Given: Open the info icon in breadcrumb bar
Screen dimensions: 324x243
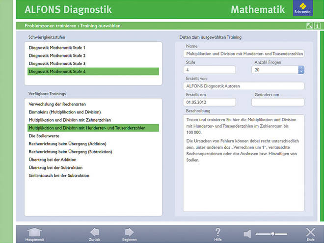Looking at the screenshot, I should point(318,26).
